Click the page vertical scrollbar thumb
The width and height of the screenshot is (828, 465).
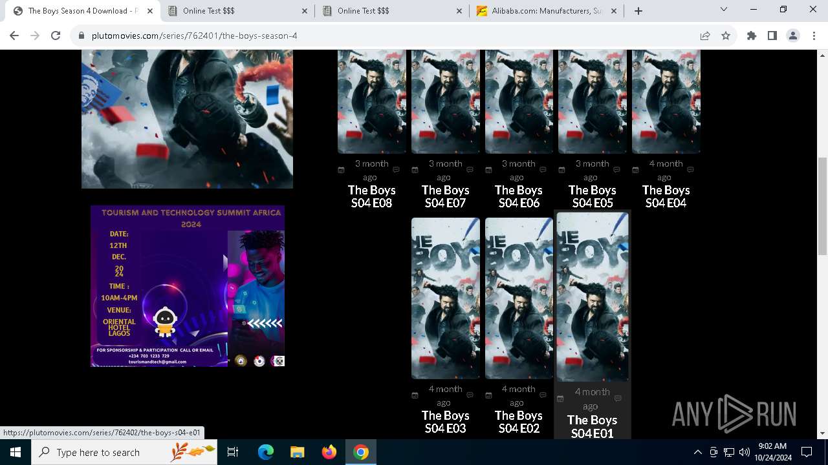(x=822, y=206)
